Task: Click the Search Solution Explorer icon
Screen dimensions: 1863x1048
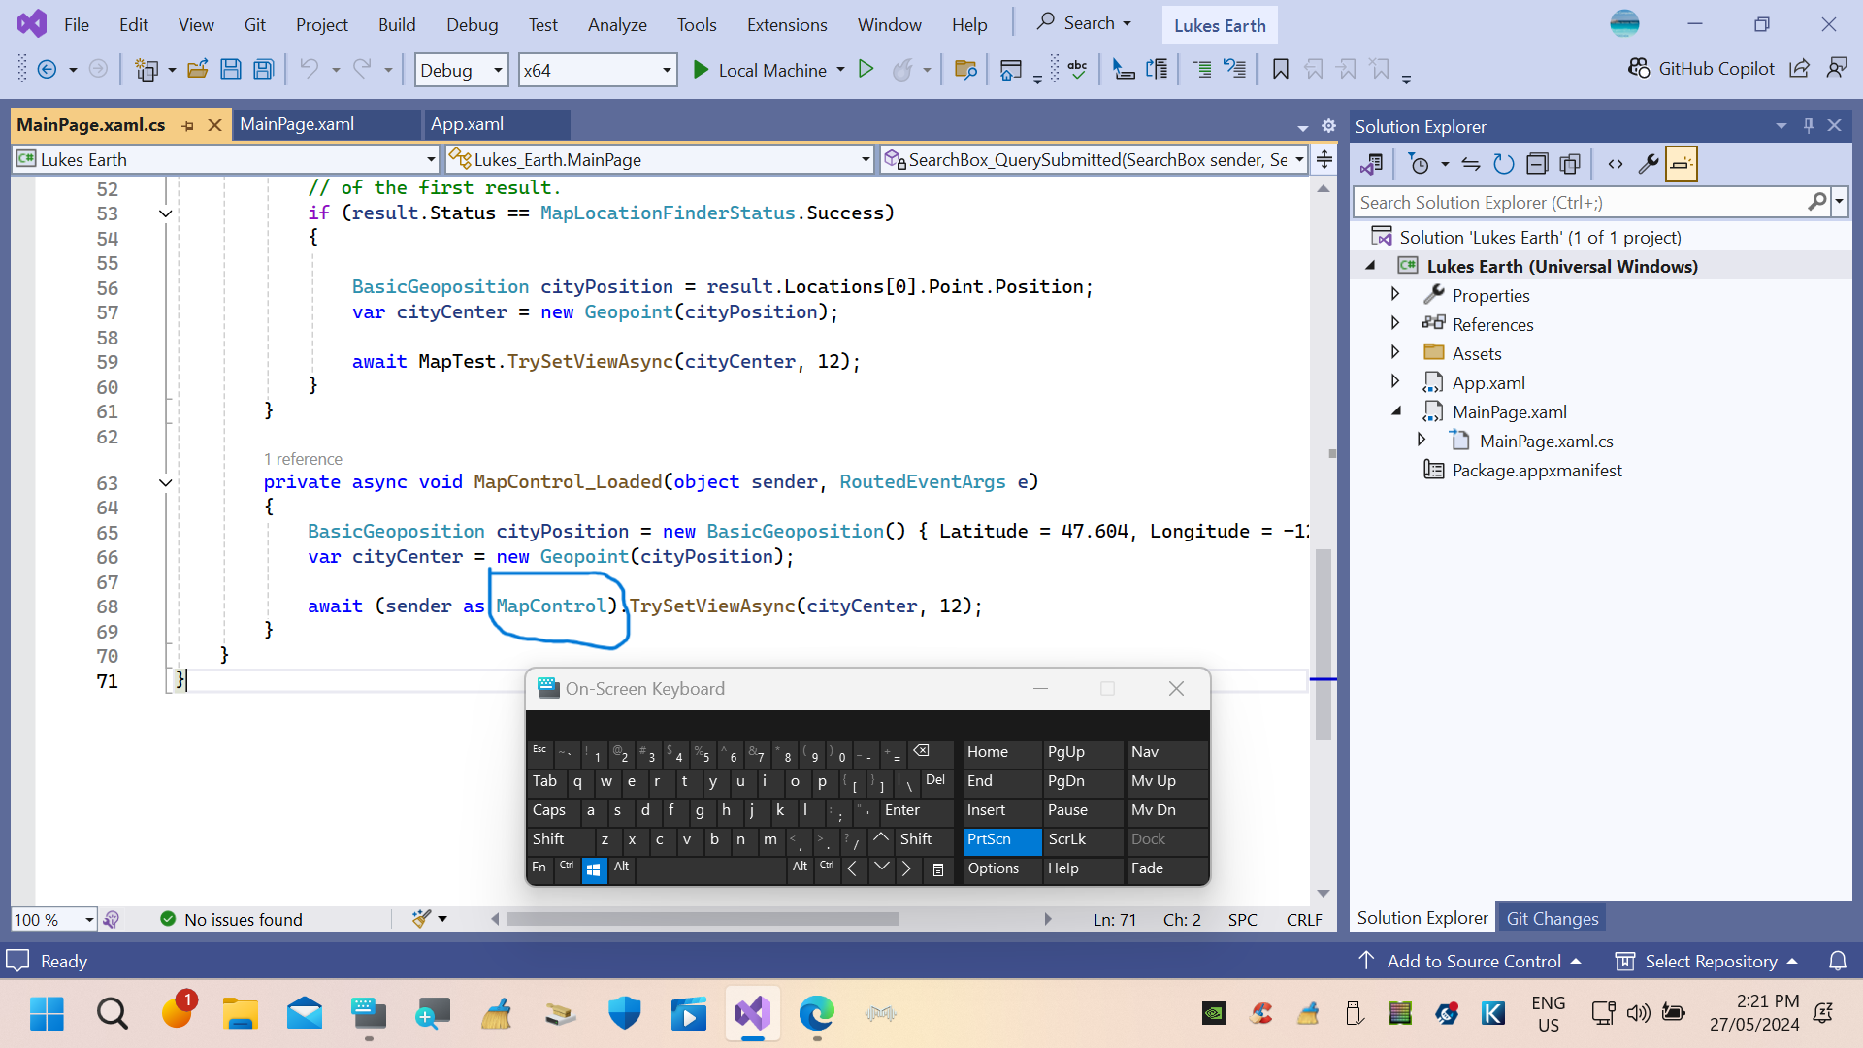Action: 1818,202
